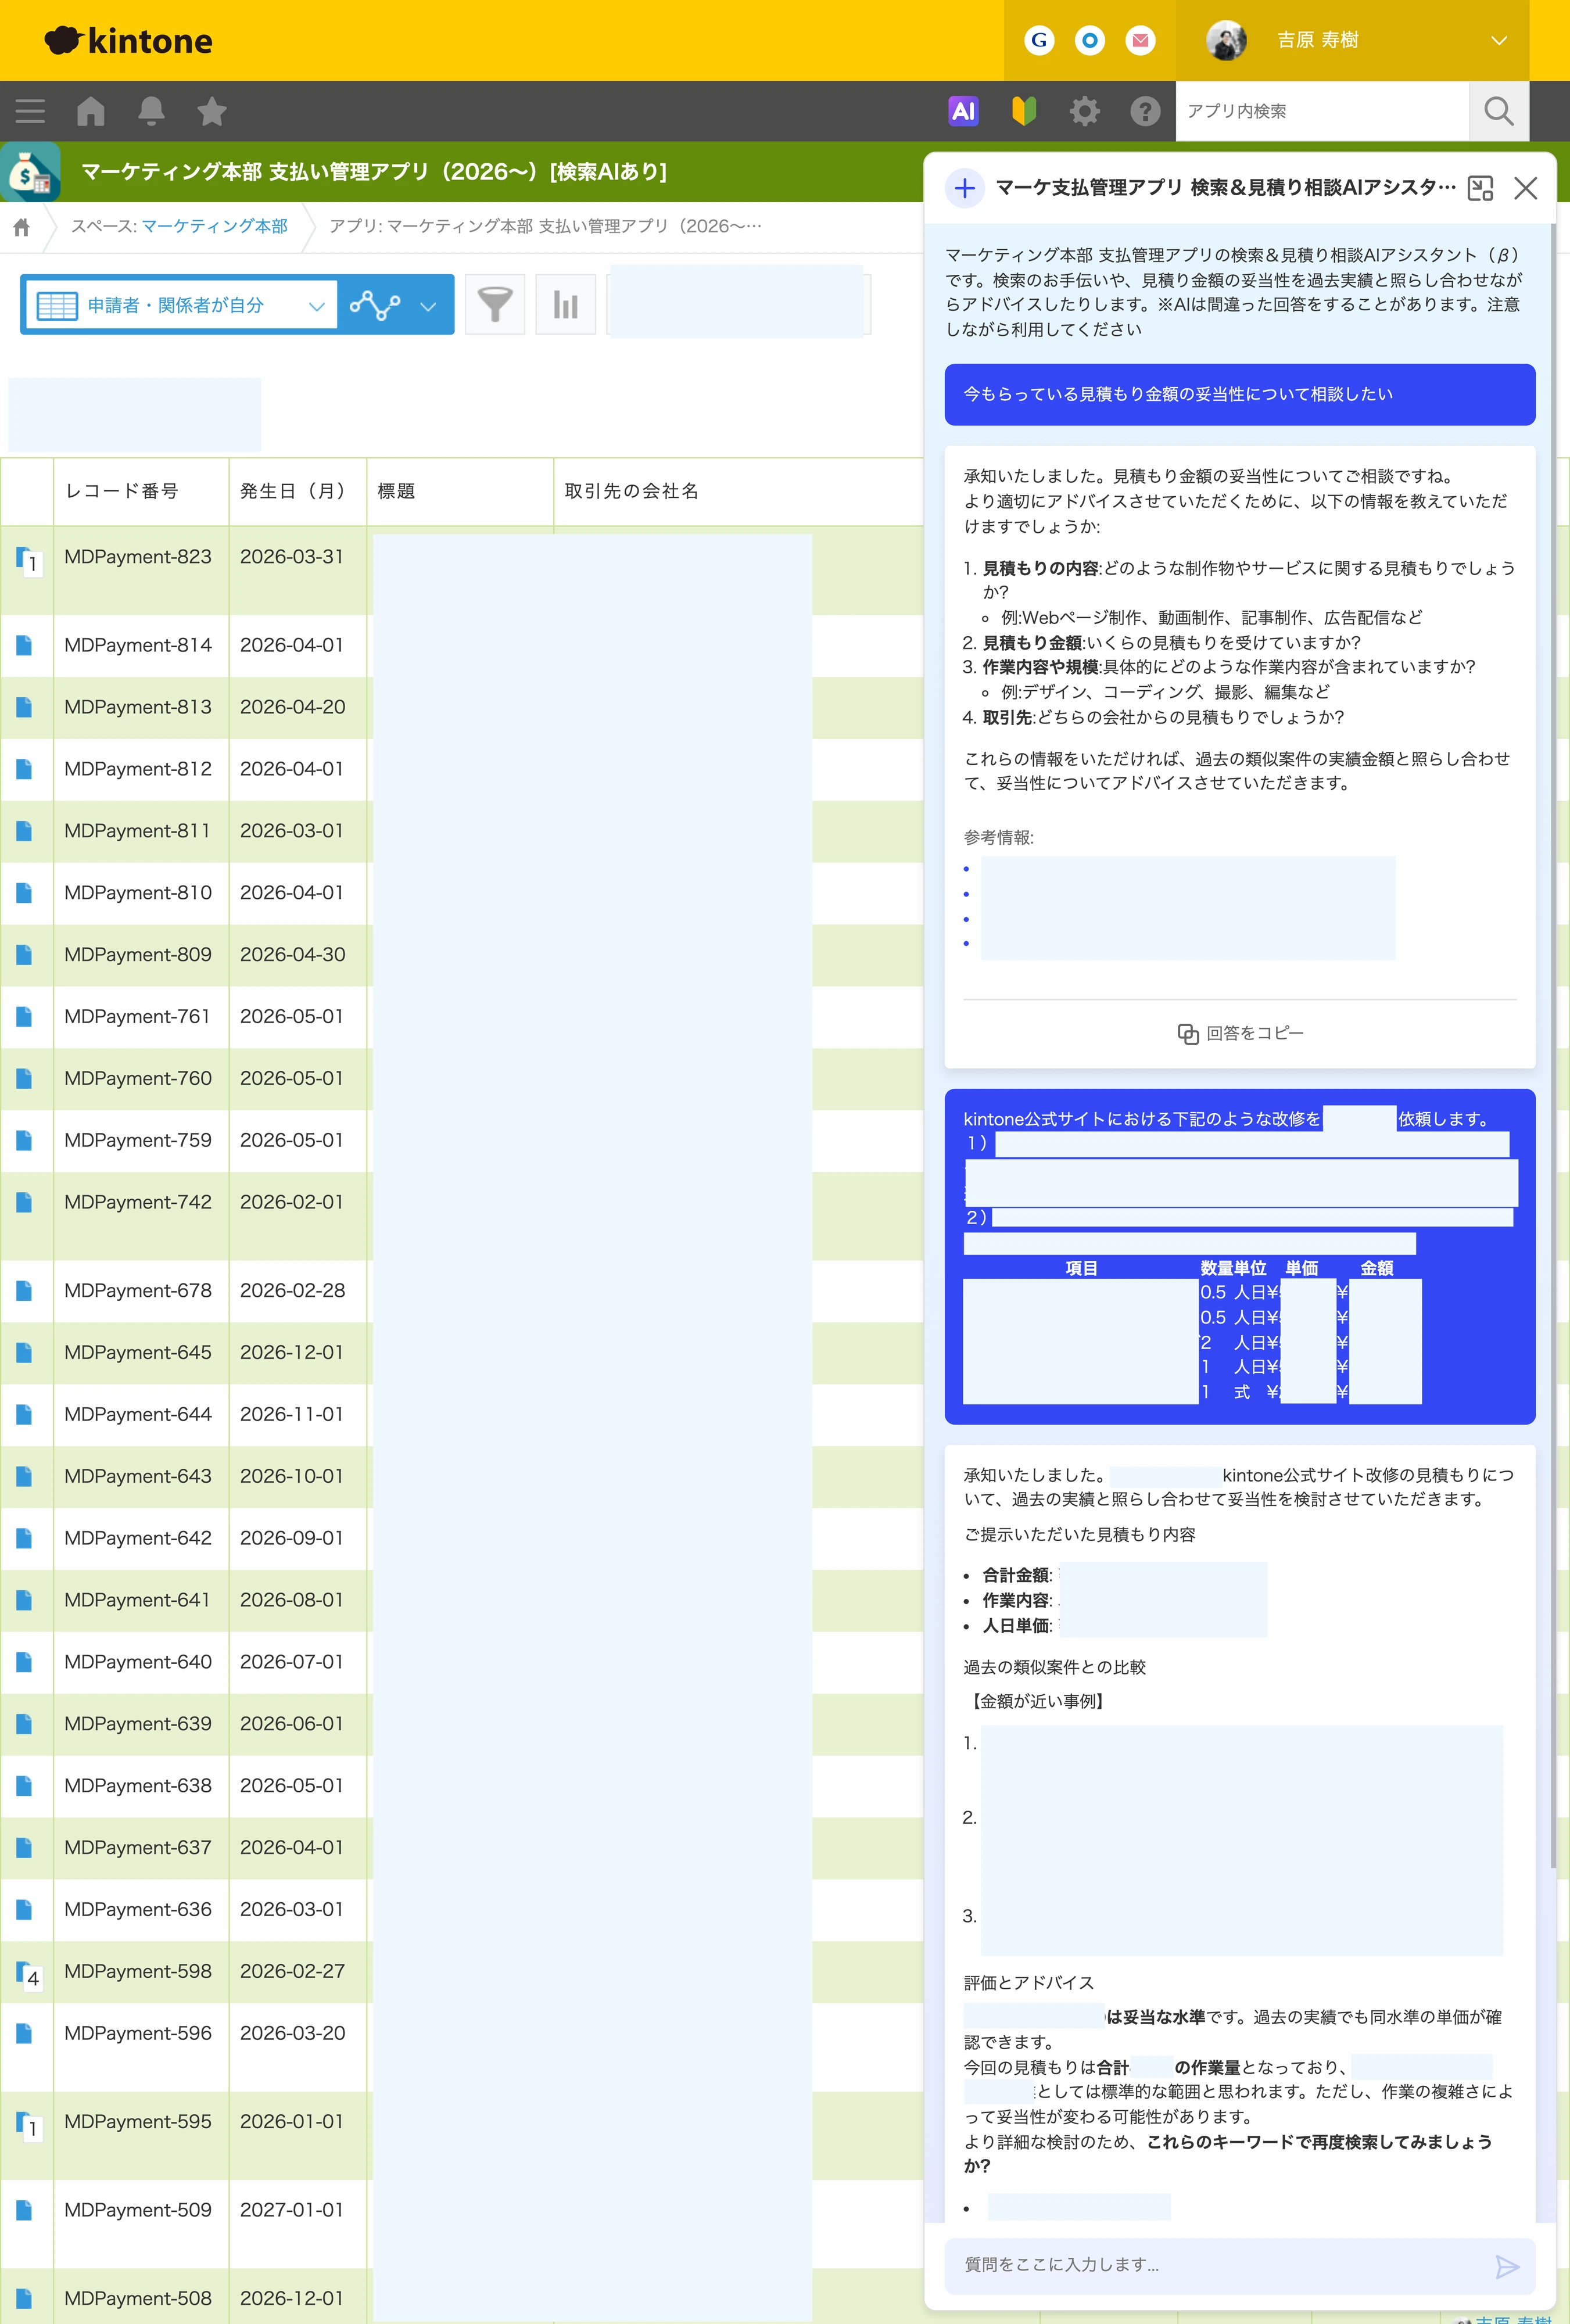This screenshot has width=1570, height=2324.
Task: Click date cell 2027-01-01
Action: coord(292,2210)
